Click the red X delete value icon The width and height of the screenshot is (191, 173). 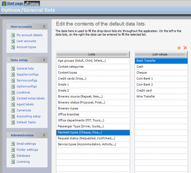pos(185,48)
